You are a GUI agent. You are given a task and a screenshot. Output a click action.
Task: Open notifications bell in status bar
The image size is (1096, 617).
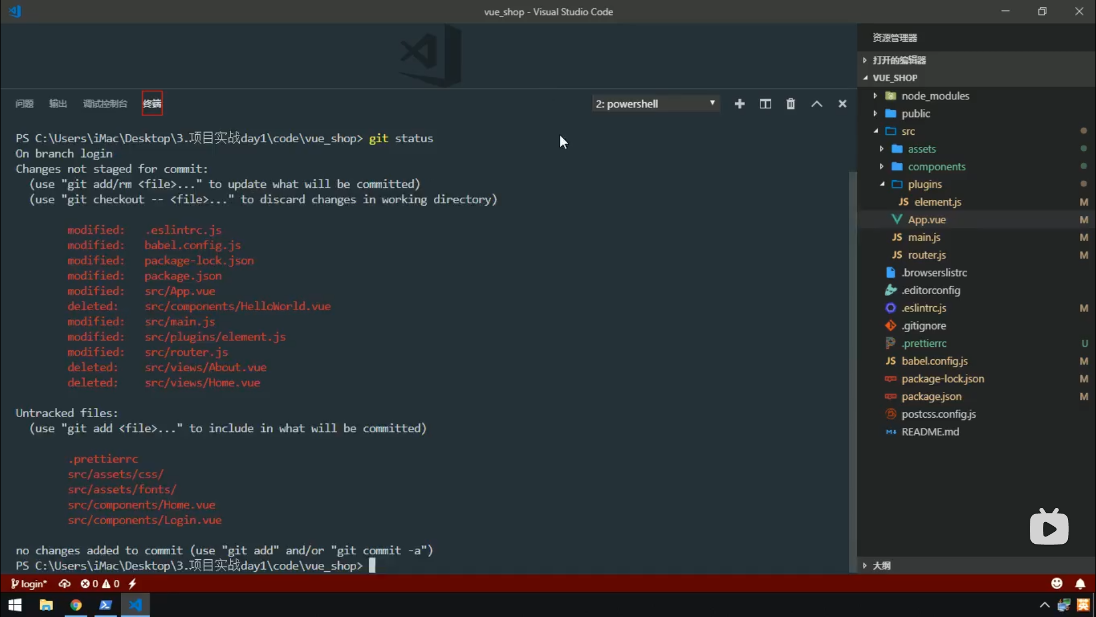tap(1080, 583)
